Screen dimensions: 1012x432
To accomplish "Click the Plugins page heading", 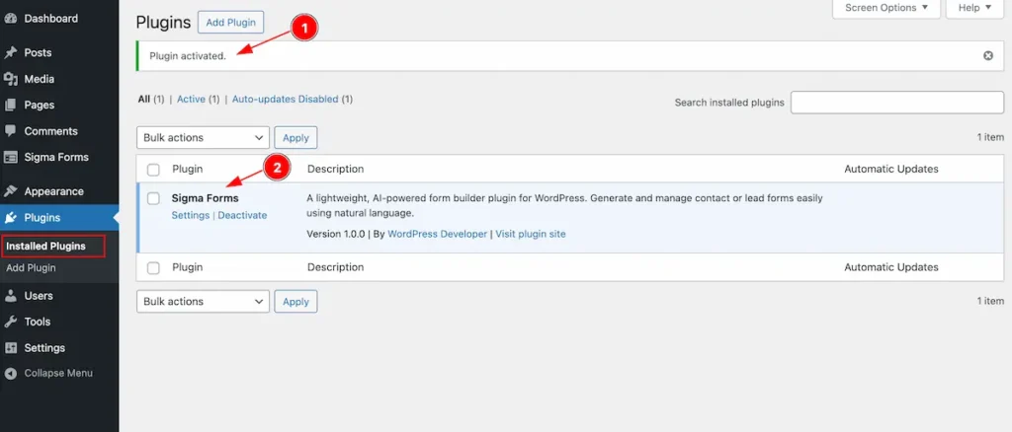I will (x=163, y=23).
